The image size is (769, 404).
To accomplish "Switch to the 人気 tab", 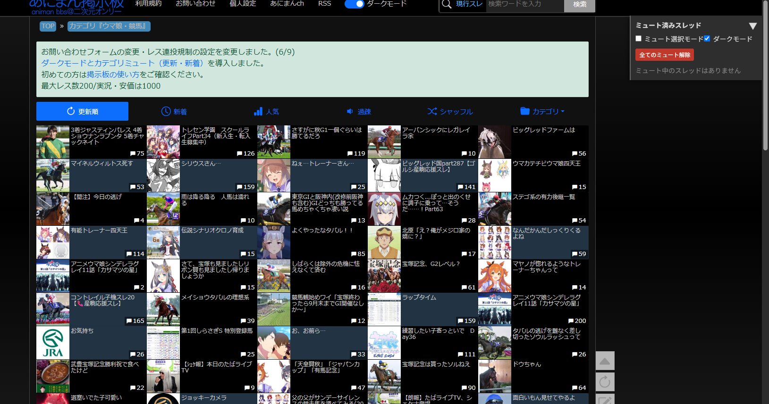I will [x=266, y=111].
